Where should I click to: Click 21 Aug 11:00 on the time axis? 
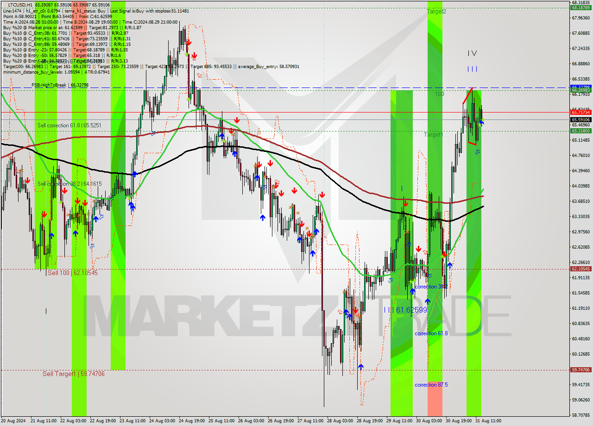(x=44, y=421)
